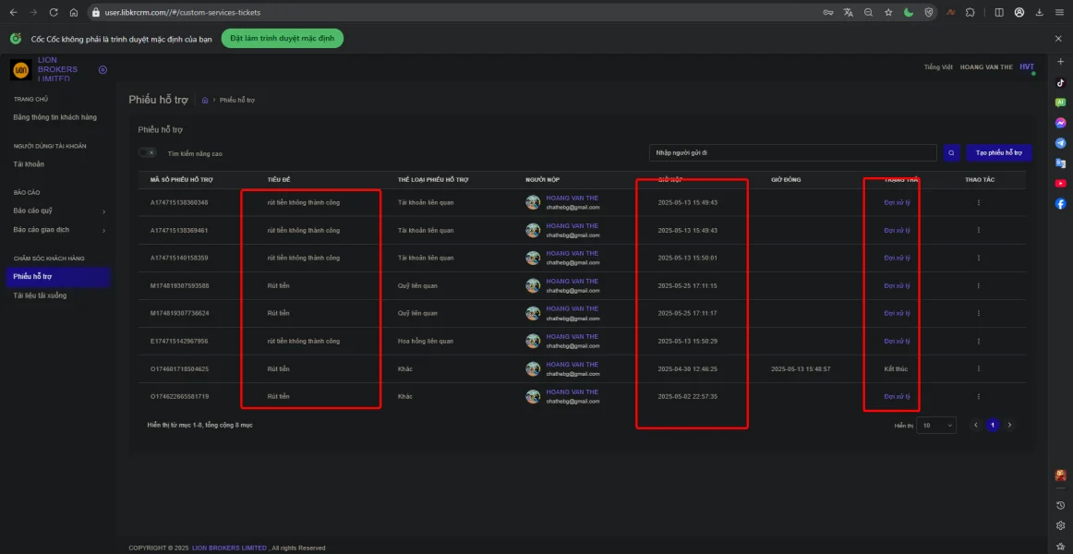Click the translate page icon in address bar
This screenshot has height=554, width=1073.
[x=849, y=12]
